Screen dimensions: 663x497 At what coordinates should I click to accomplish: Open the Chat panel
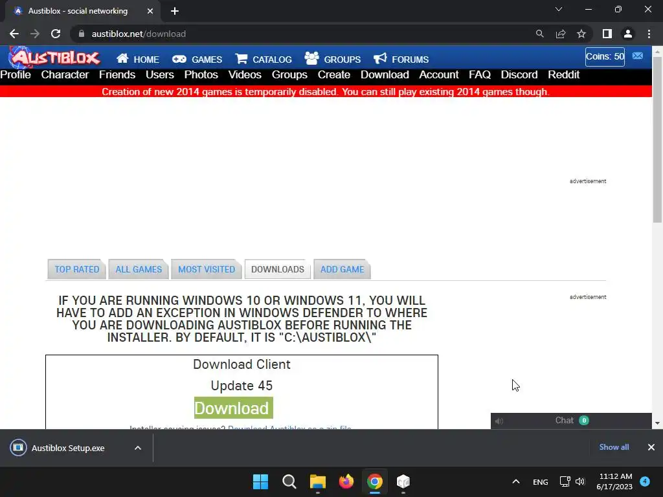[x=571, y=421]
